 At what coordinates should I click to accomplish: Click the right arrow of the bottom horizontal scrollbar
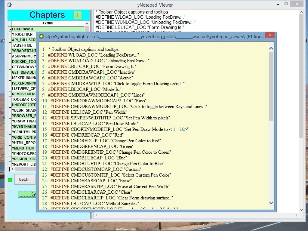296,215
